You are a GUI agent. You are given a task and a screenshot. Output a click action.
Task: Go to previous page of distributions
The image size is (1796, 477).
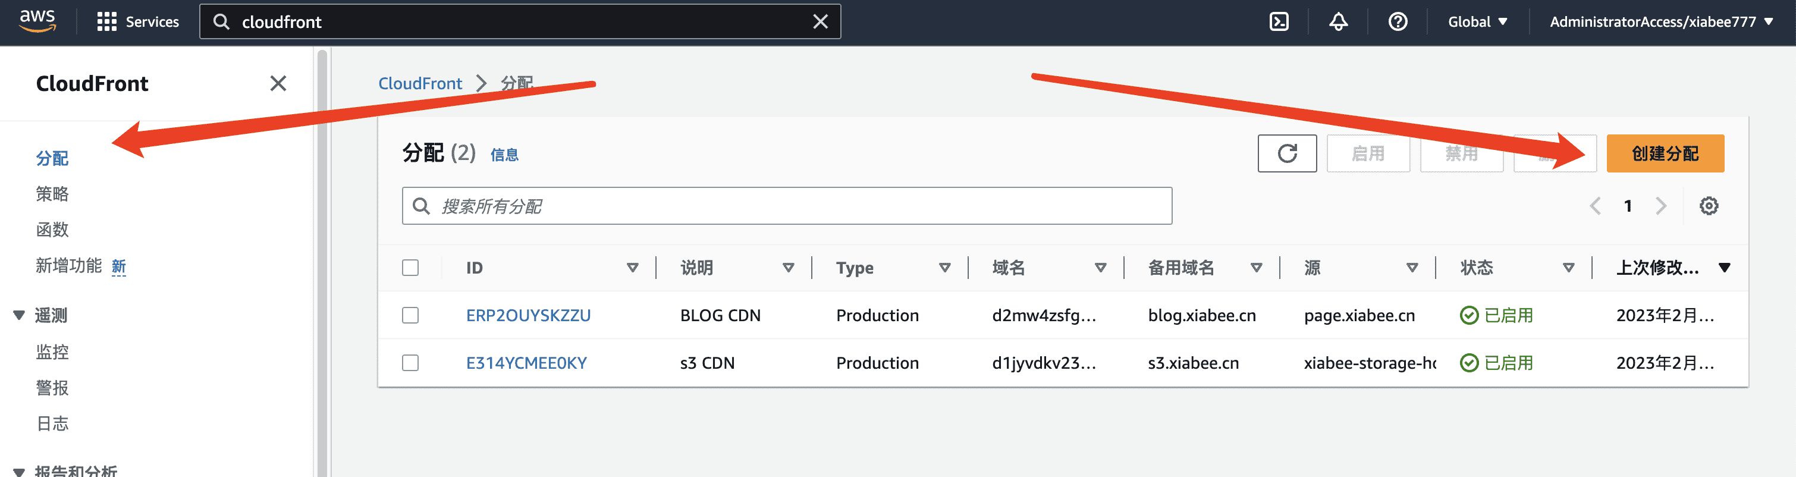[1594, 206]
